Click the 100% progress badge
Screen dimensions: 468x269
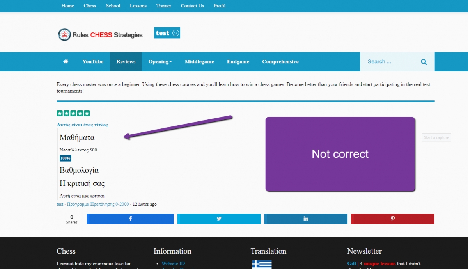coord(65,158)
